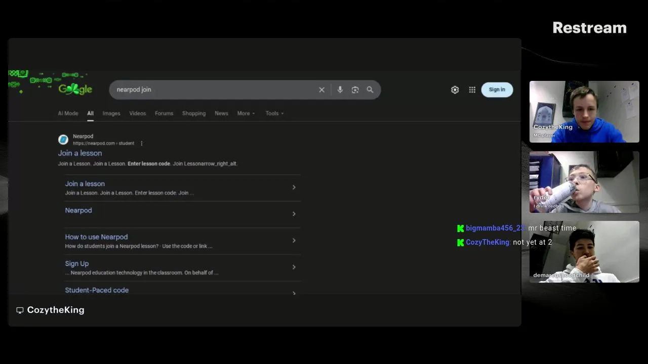Viewport: 648px width, 364px height.
Task: Click screen share icon beside CozytheKing label
Action: [20, 310]
